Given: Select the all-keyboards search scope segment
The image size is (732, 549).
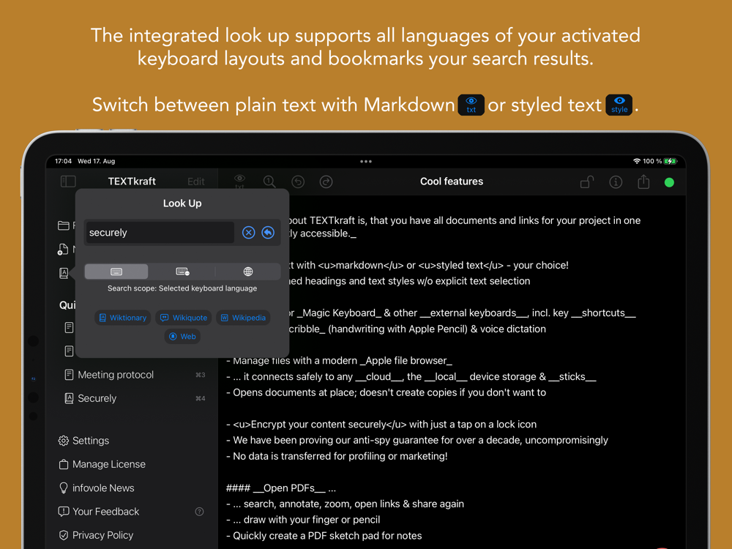Looking at the screenshot, I should 182,272.
